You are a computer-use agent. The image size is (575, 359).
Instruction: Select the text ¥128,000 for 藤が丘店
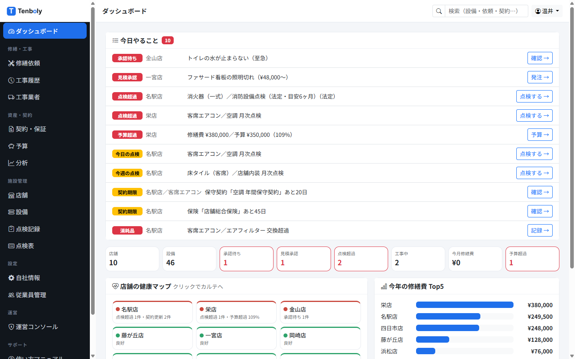(540, 340)
